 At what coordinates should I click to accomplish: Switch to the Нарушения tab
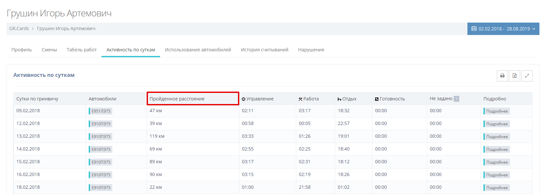point(311,50)
